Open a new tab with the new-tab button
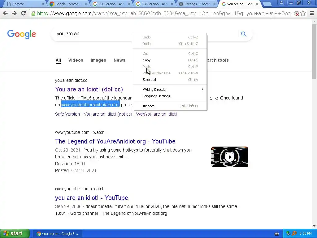This screenshot has height=238, width=317. point(267,4)
